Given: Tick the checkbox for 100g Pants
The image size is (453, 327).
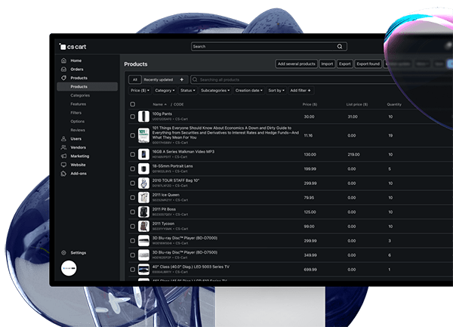Looking at the screenshot, I should (x=133, y=117).
